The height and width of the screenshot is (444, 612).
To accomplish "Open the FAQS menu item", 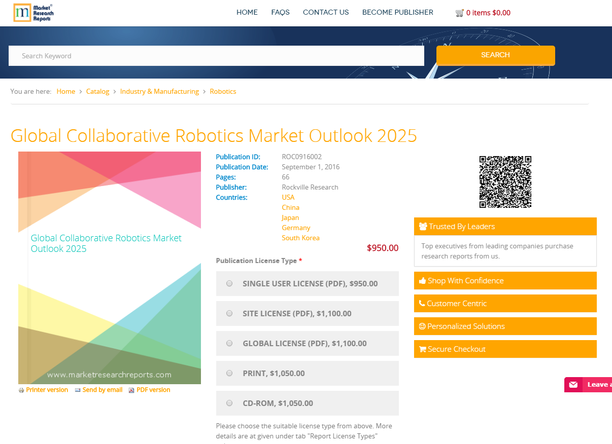I will [280, 12].
